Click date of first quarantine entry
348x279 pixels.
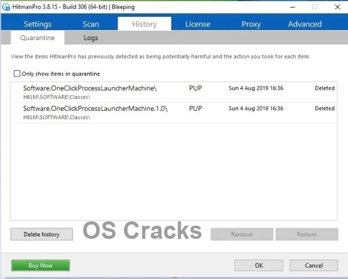(256, 88)
